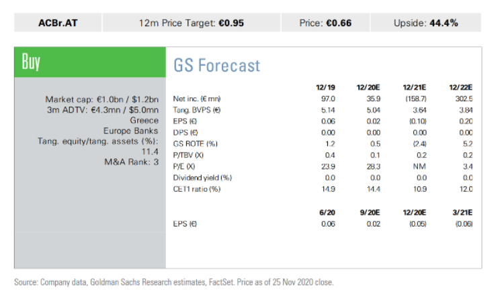This screenshot has width=504, height=293.
Task: Click the ACBr.AT ticker cell
Action: click(58, 23)
